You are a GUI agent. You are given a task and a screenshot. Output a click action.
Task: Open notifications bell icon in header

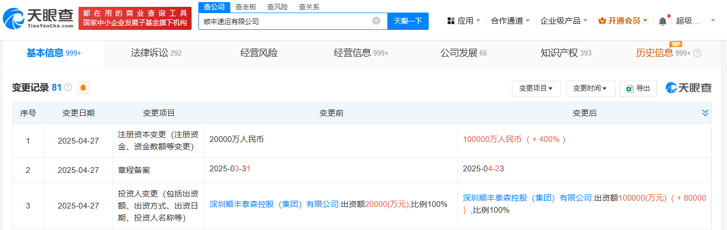tap(663, 21)
